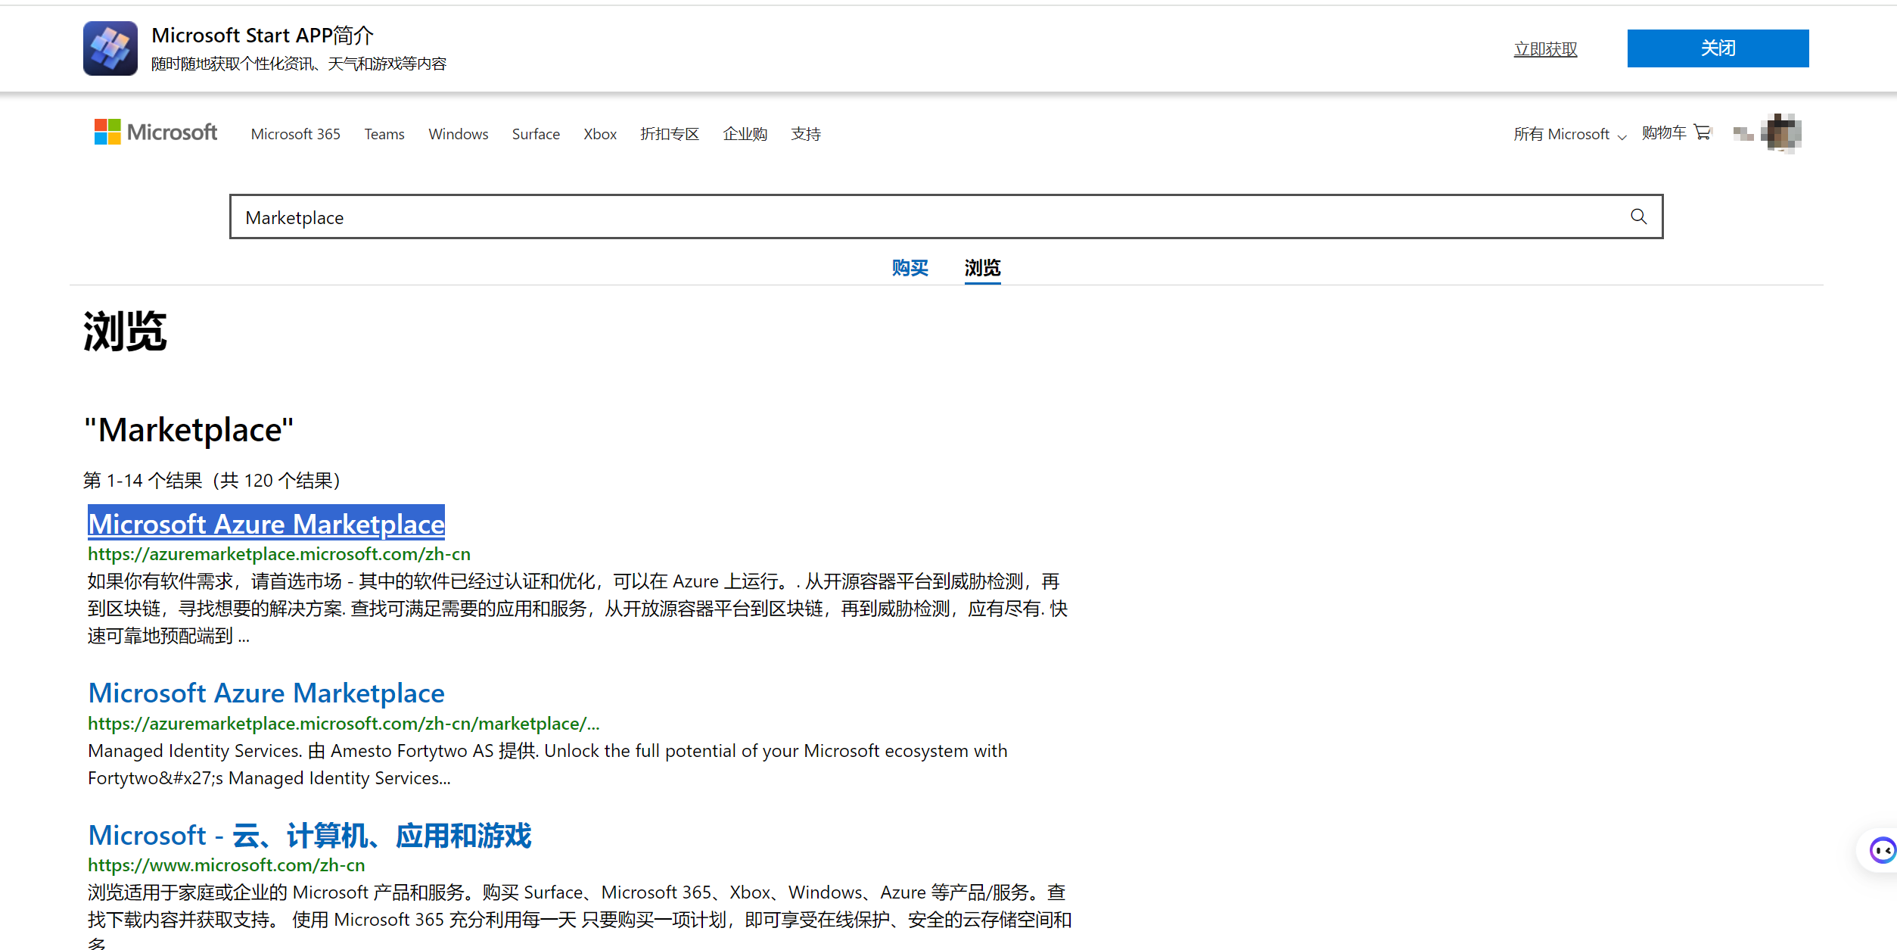Viewport: 1897px width, 950px height.
Task: Click the user profile avatar
Action: click(x=1780, y=133)
